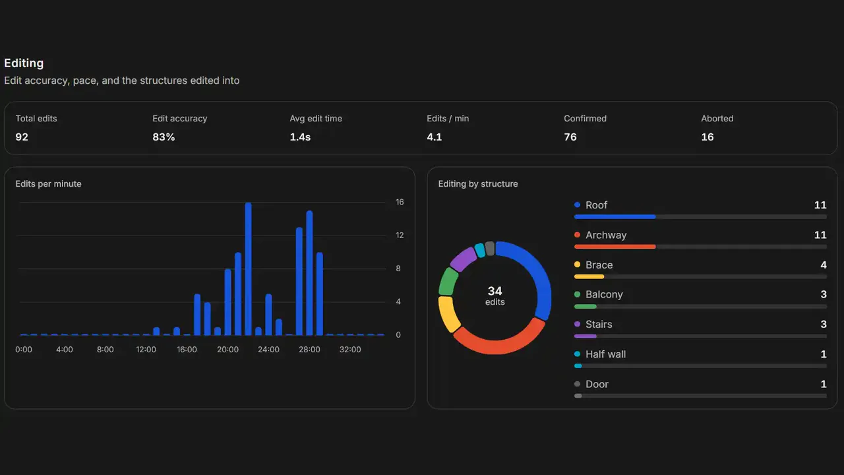
Task: Click the purple Stairs legend dot
Action: 578,325
